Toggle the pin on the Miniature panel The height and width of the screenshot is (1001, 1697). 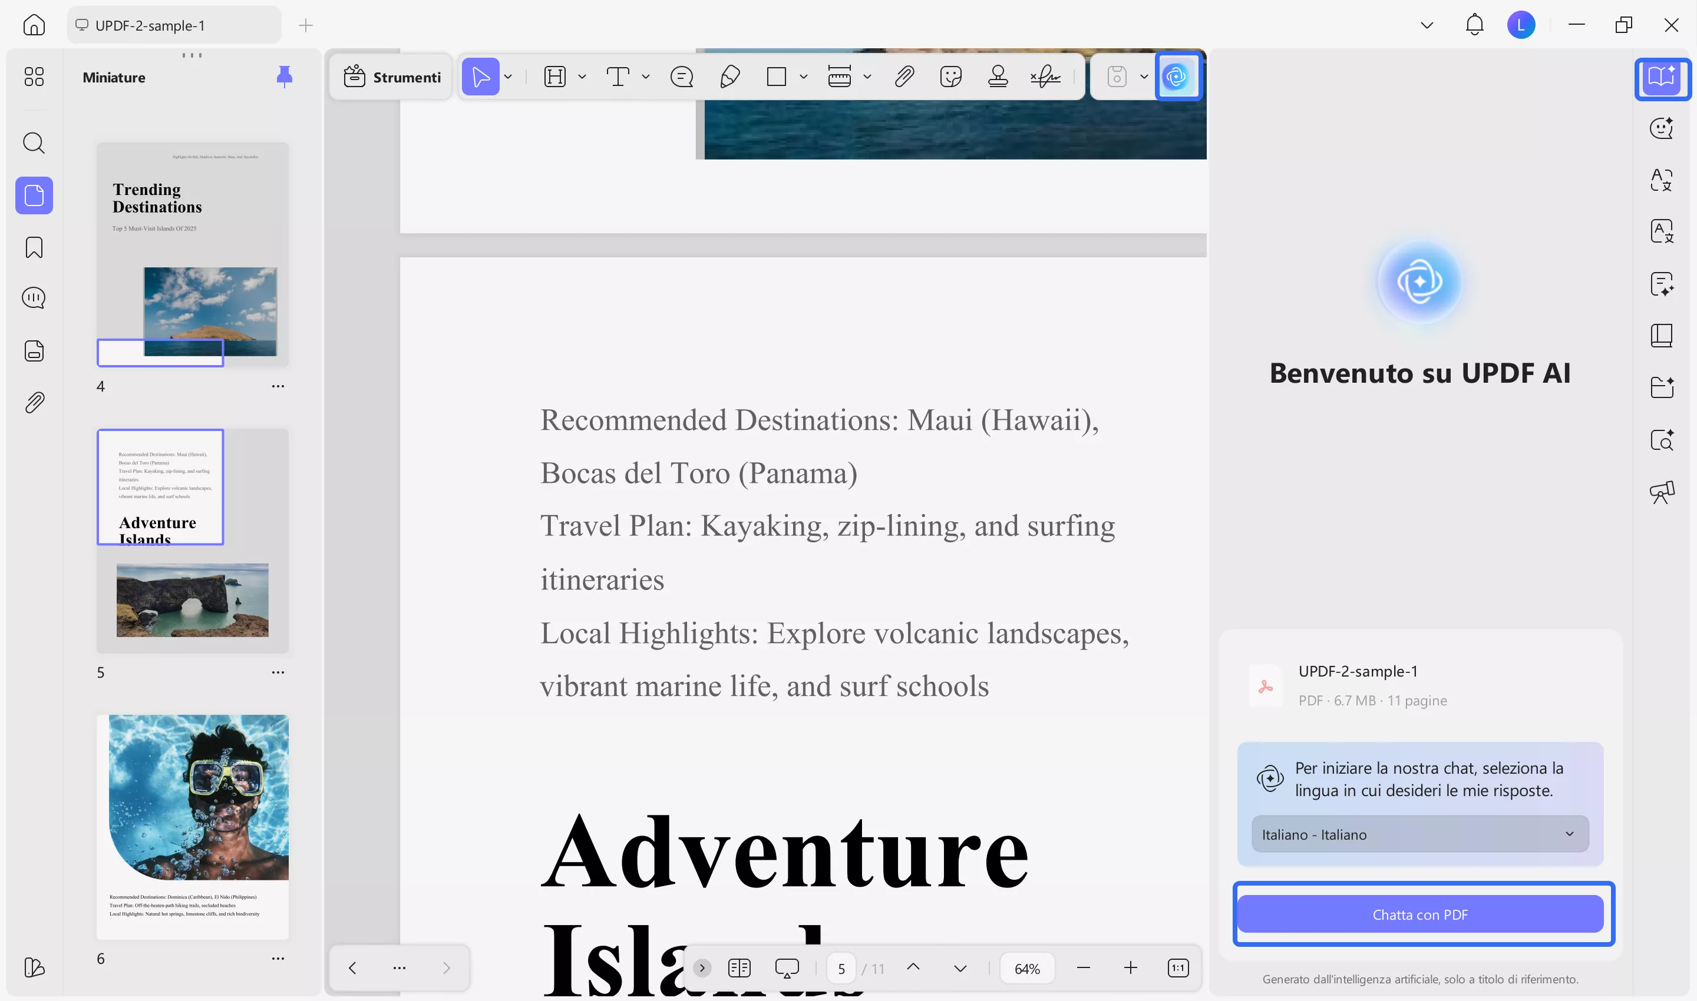284,77
